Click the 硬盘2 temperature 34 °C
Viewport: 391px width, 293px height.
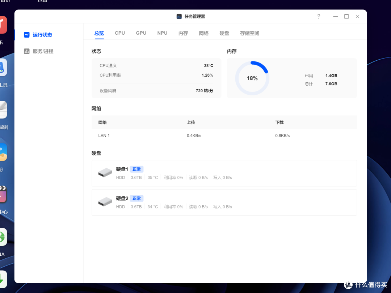coord(153,207)
